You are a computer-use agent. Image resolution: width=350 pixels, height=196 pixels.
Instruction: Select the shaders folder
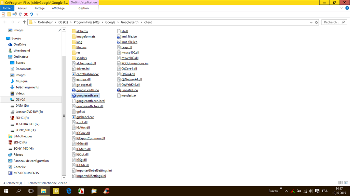click(79, 58)
